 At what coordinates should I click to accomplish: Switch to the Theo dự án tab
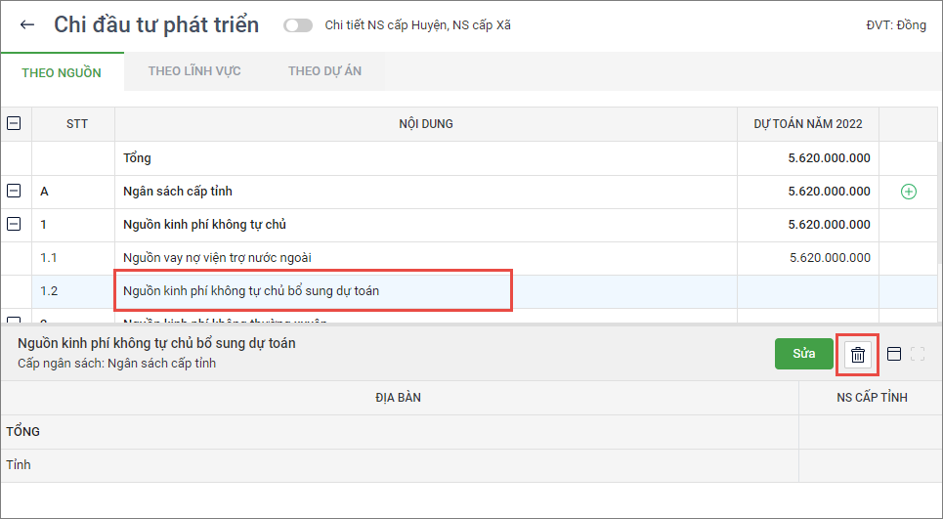pos(326,71)
